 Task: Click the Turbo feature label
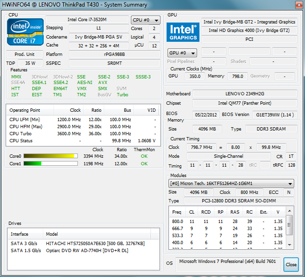coord(122,95)
